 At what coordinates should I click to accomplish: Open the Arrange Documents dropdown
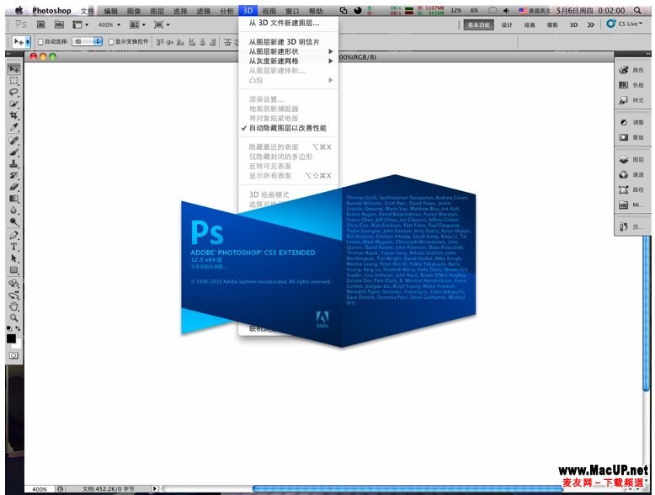[x=137, y=24]
